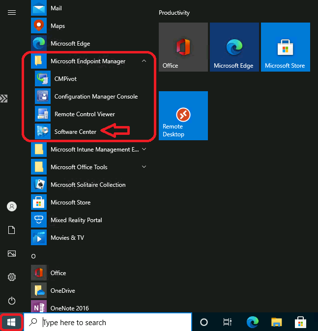Select Remote Control Viewer label

(x=85, y=114)
